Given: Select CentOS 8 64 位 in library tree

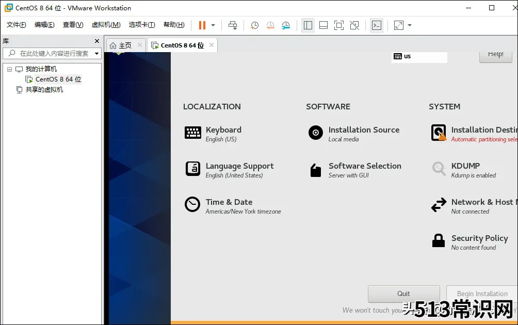Looking at the screenshot, I should pos(58,79).
